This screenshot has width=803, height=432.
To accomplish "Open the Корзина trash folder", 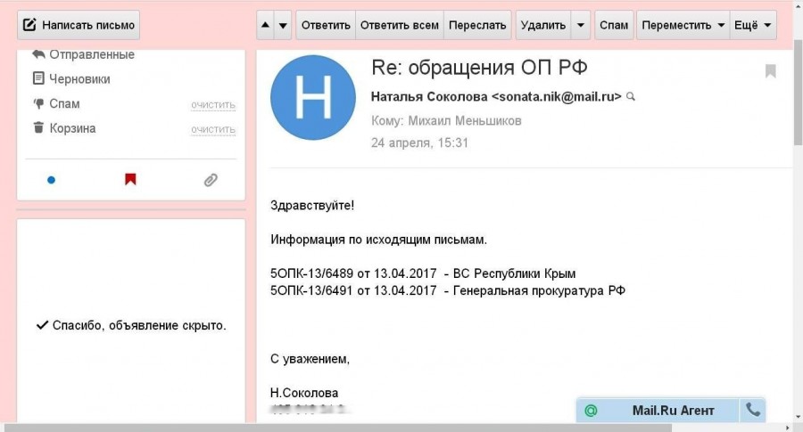I will 72,128.
